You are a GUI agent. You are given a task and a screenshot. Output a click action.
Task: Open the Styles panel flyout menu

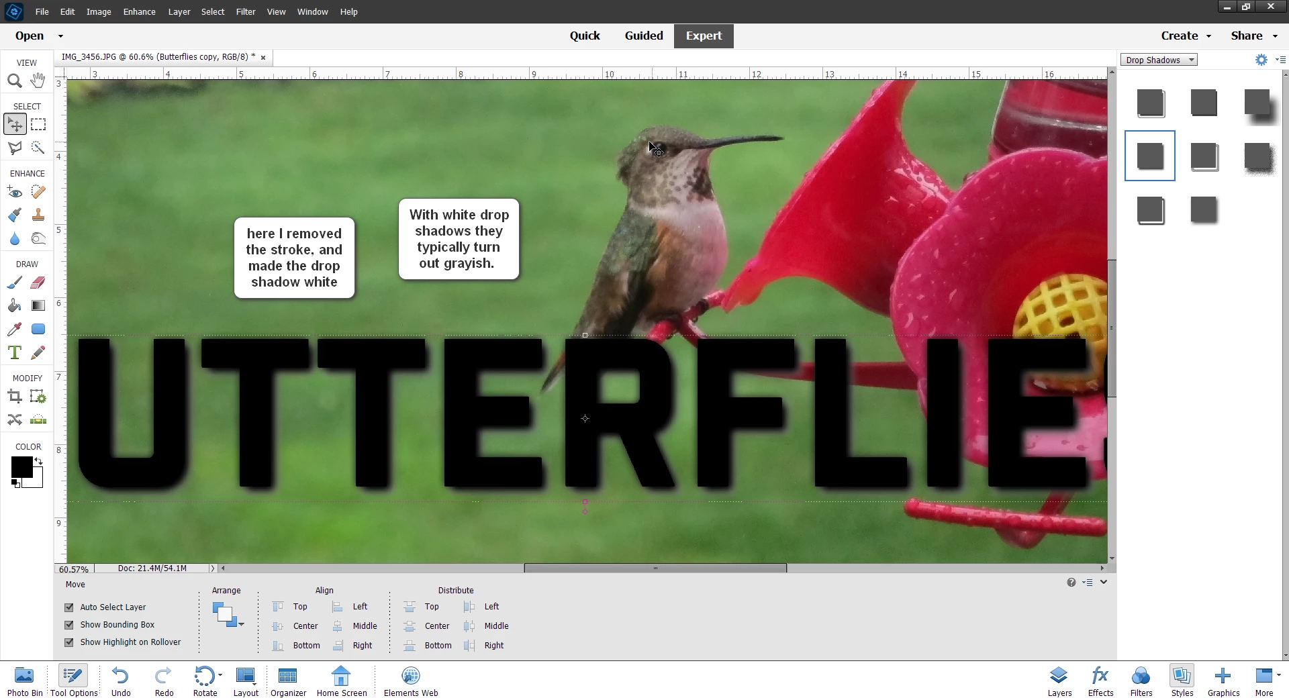1280,60
